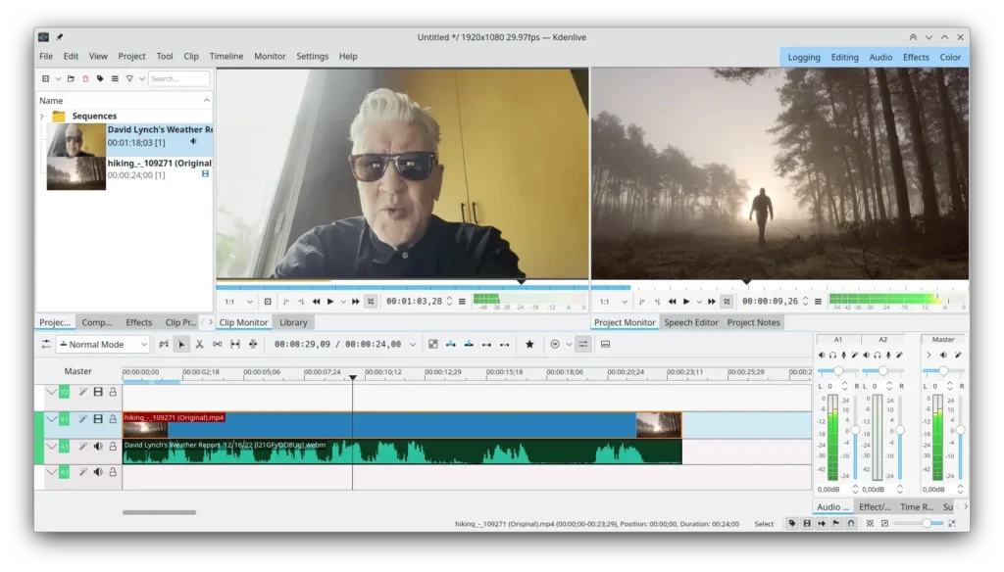This screenshot has height=572, width=1004.
Task: Switch to the Effects workspace layout
Action: (x=916, y=57)
